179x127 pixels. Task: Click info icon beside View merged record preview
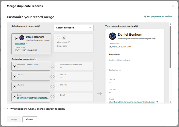click(137, 26)
